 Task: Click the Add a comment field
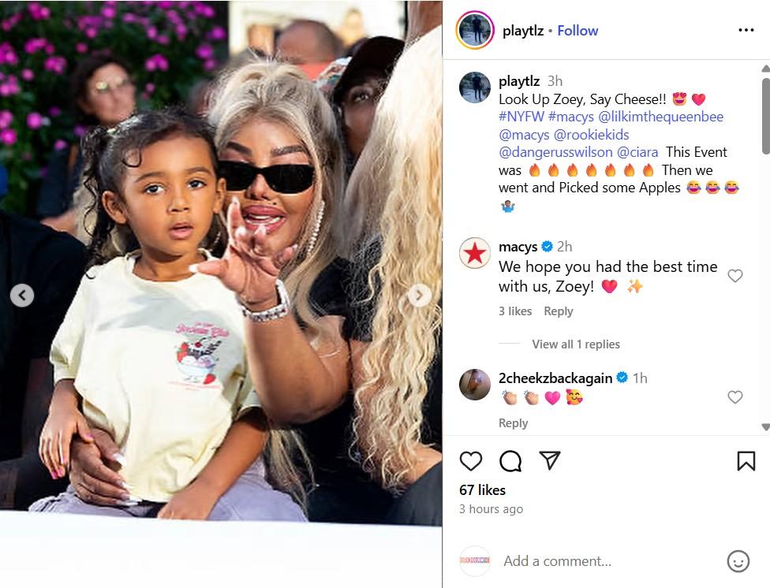(609, 561)
